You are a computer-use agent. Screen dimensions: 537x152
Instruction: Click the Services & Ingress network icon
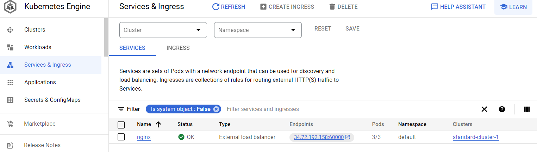click(10, 65)
